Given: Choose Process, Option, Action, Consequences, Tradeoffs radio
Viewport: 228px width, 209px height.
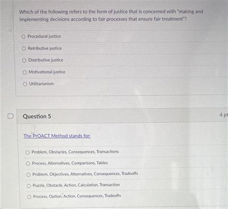Looking at the screenshot, I should click(x=29, y=197).
